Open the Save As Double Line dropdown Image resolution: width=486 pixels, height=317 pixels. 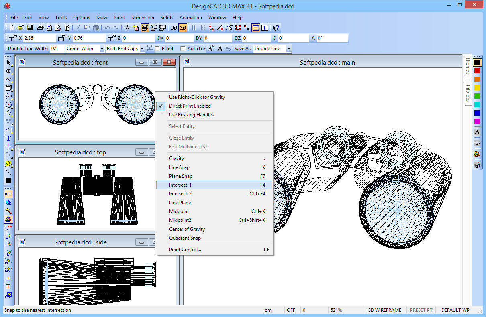288,48
